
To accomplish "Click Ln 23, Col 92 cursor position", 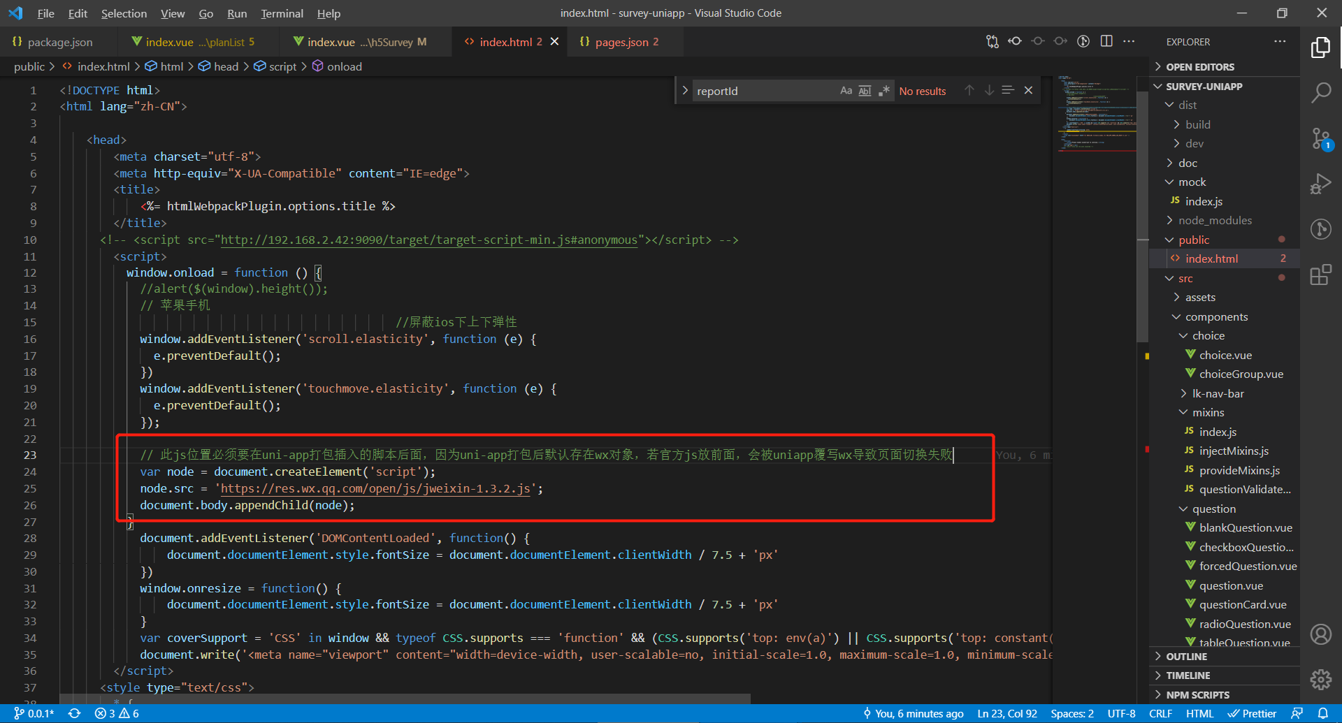I will 1007,713.
